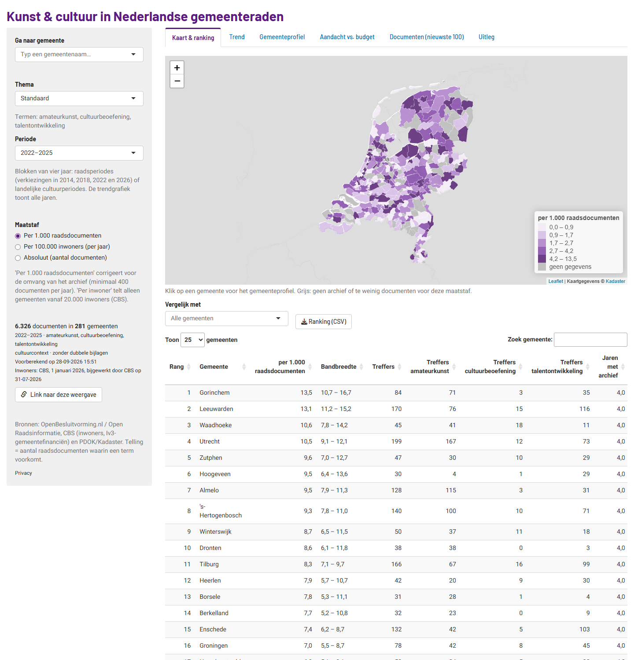
Task: Sort by Treffers talentontwikkeling column
Action: [x=560, y=367]
